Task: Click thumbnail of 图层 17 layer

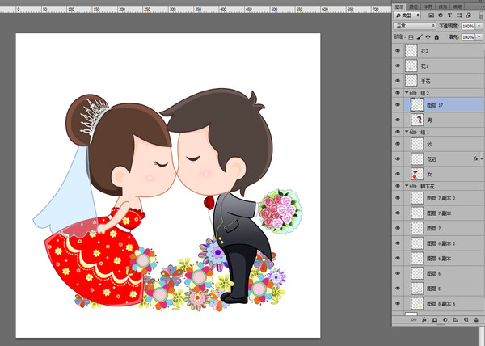Action: pos(417,105)
